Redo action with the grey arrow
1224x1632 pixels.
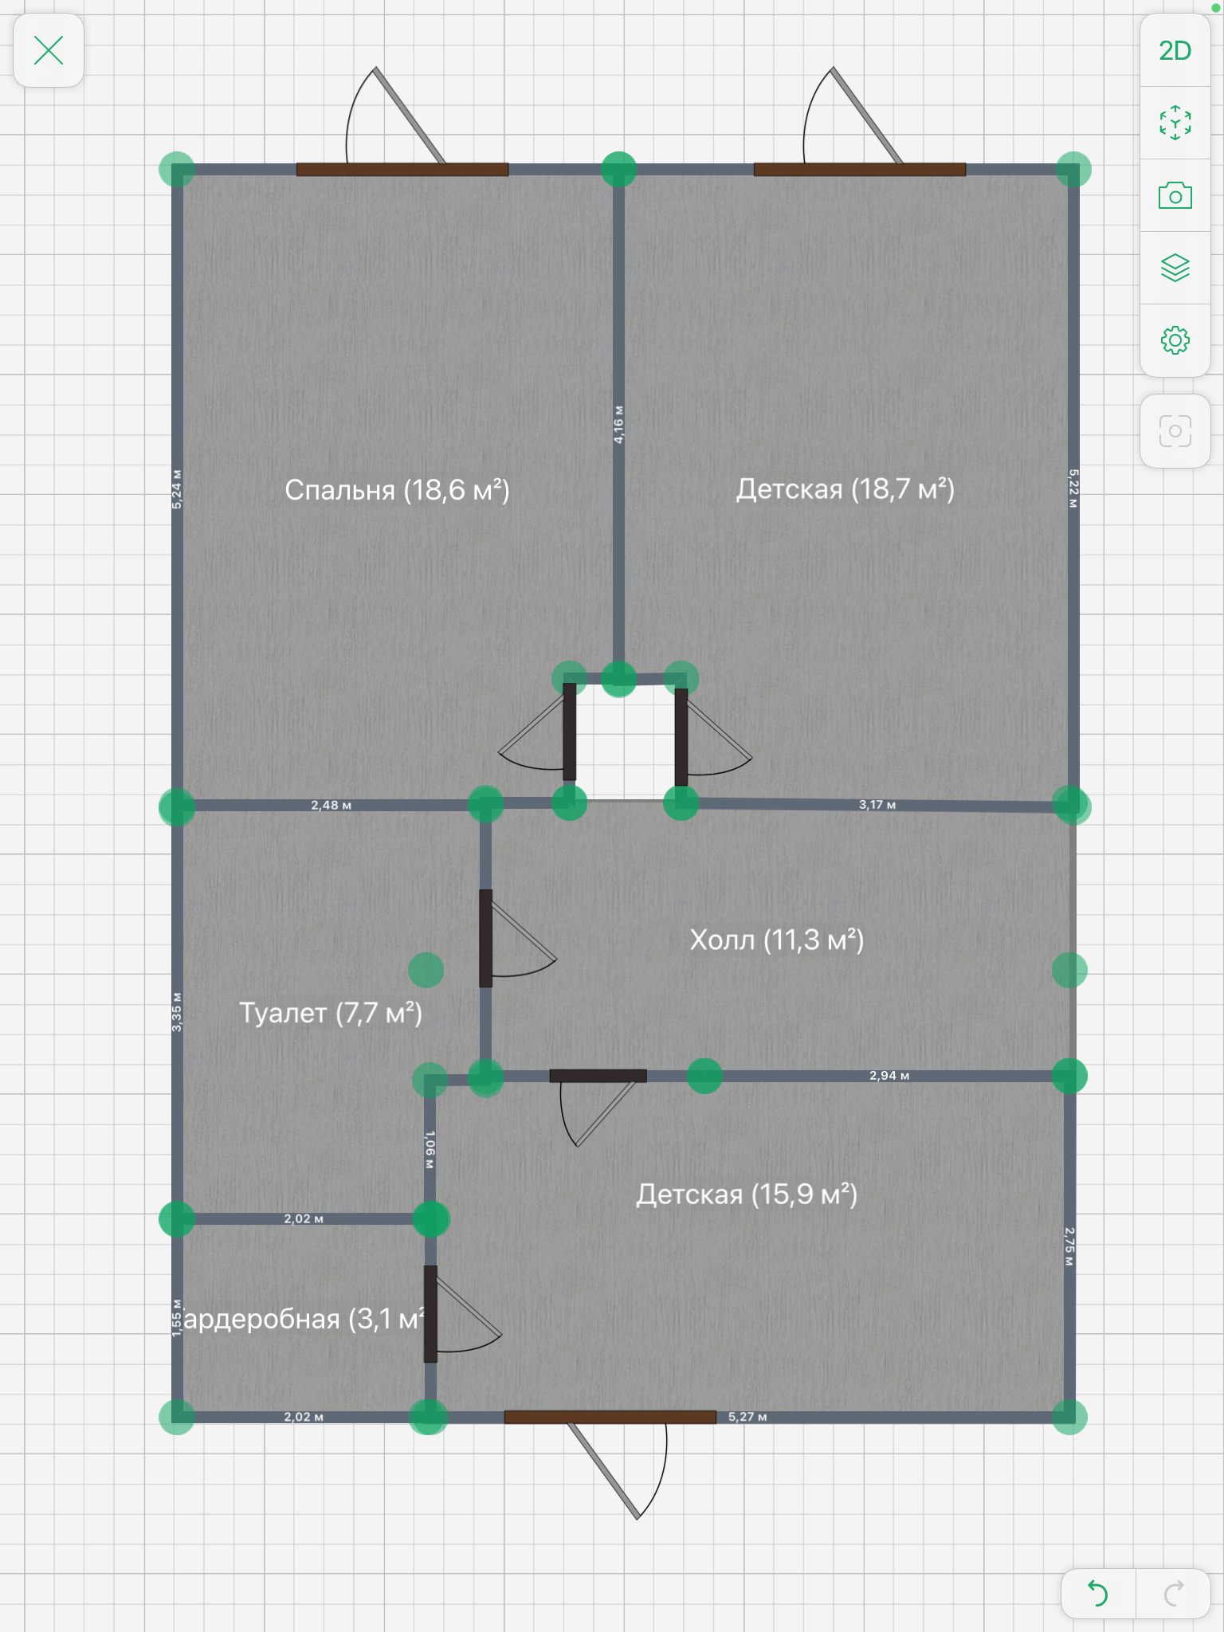pos(1173,1594)
